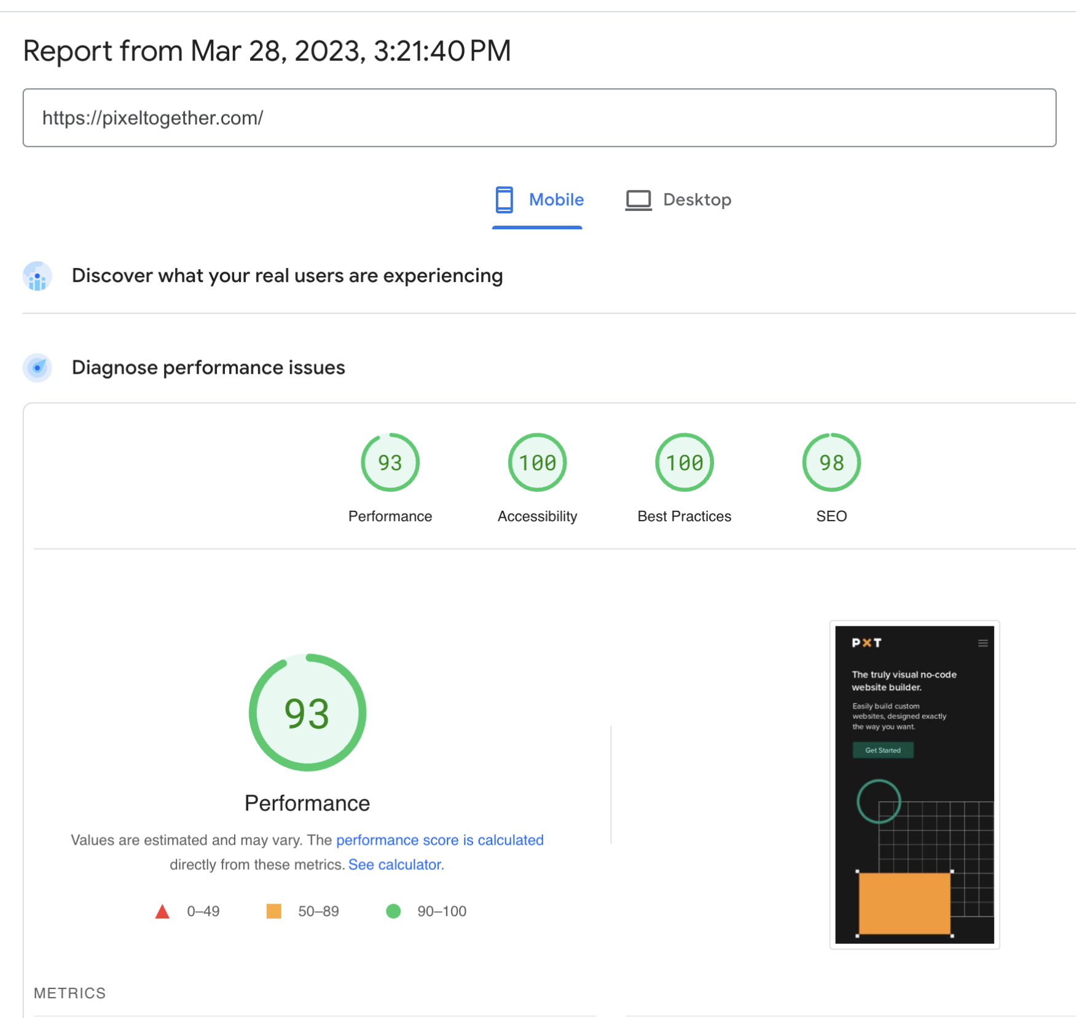The image size is (1076, 1018).
Task: Select the Performance score gauge showing 93
Action: click(390, 462)
